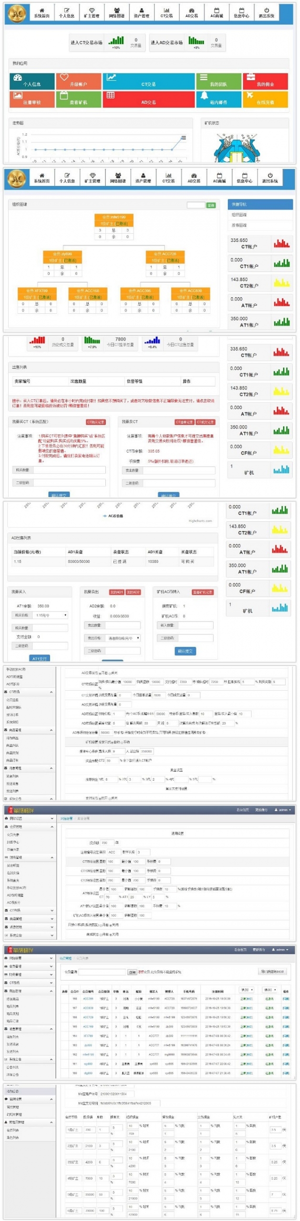Click 推荐图谱 in the 快捷导航 panel
The width and height of the screenshot is (300, 1221).
coord(239,225)
